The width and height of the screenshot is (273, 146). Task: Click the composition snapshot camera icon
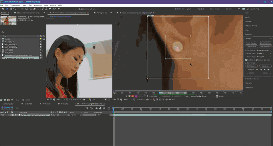point(84,100)
